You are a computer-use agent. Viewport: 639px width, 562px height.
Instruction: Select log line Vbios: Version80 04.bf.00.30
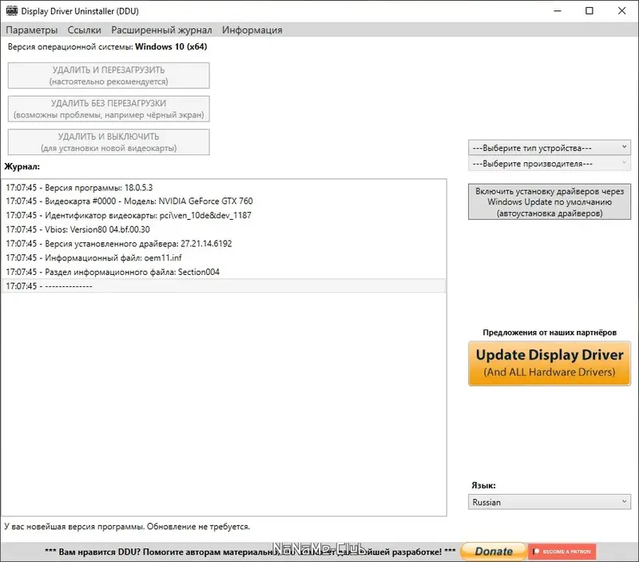224,229
